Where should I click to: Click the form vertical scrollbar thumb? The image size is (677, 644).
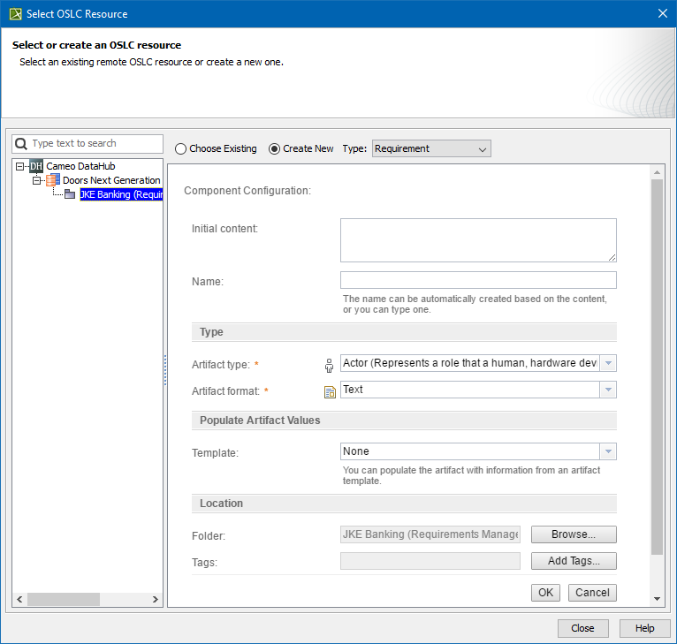pyautogui.click(x=658, y=367)
